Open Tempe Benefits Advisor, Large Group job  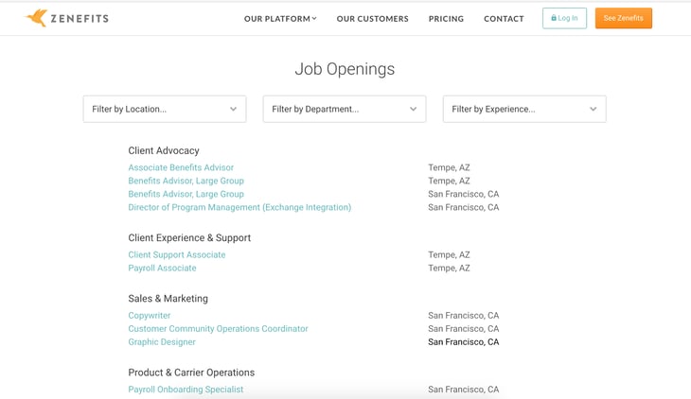tap(186, 181)
